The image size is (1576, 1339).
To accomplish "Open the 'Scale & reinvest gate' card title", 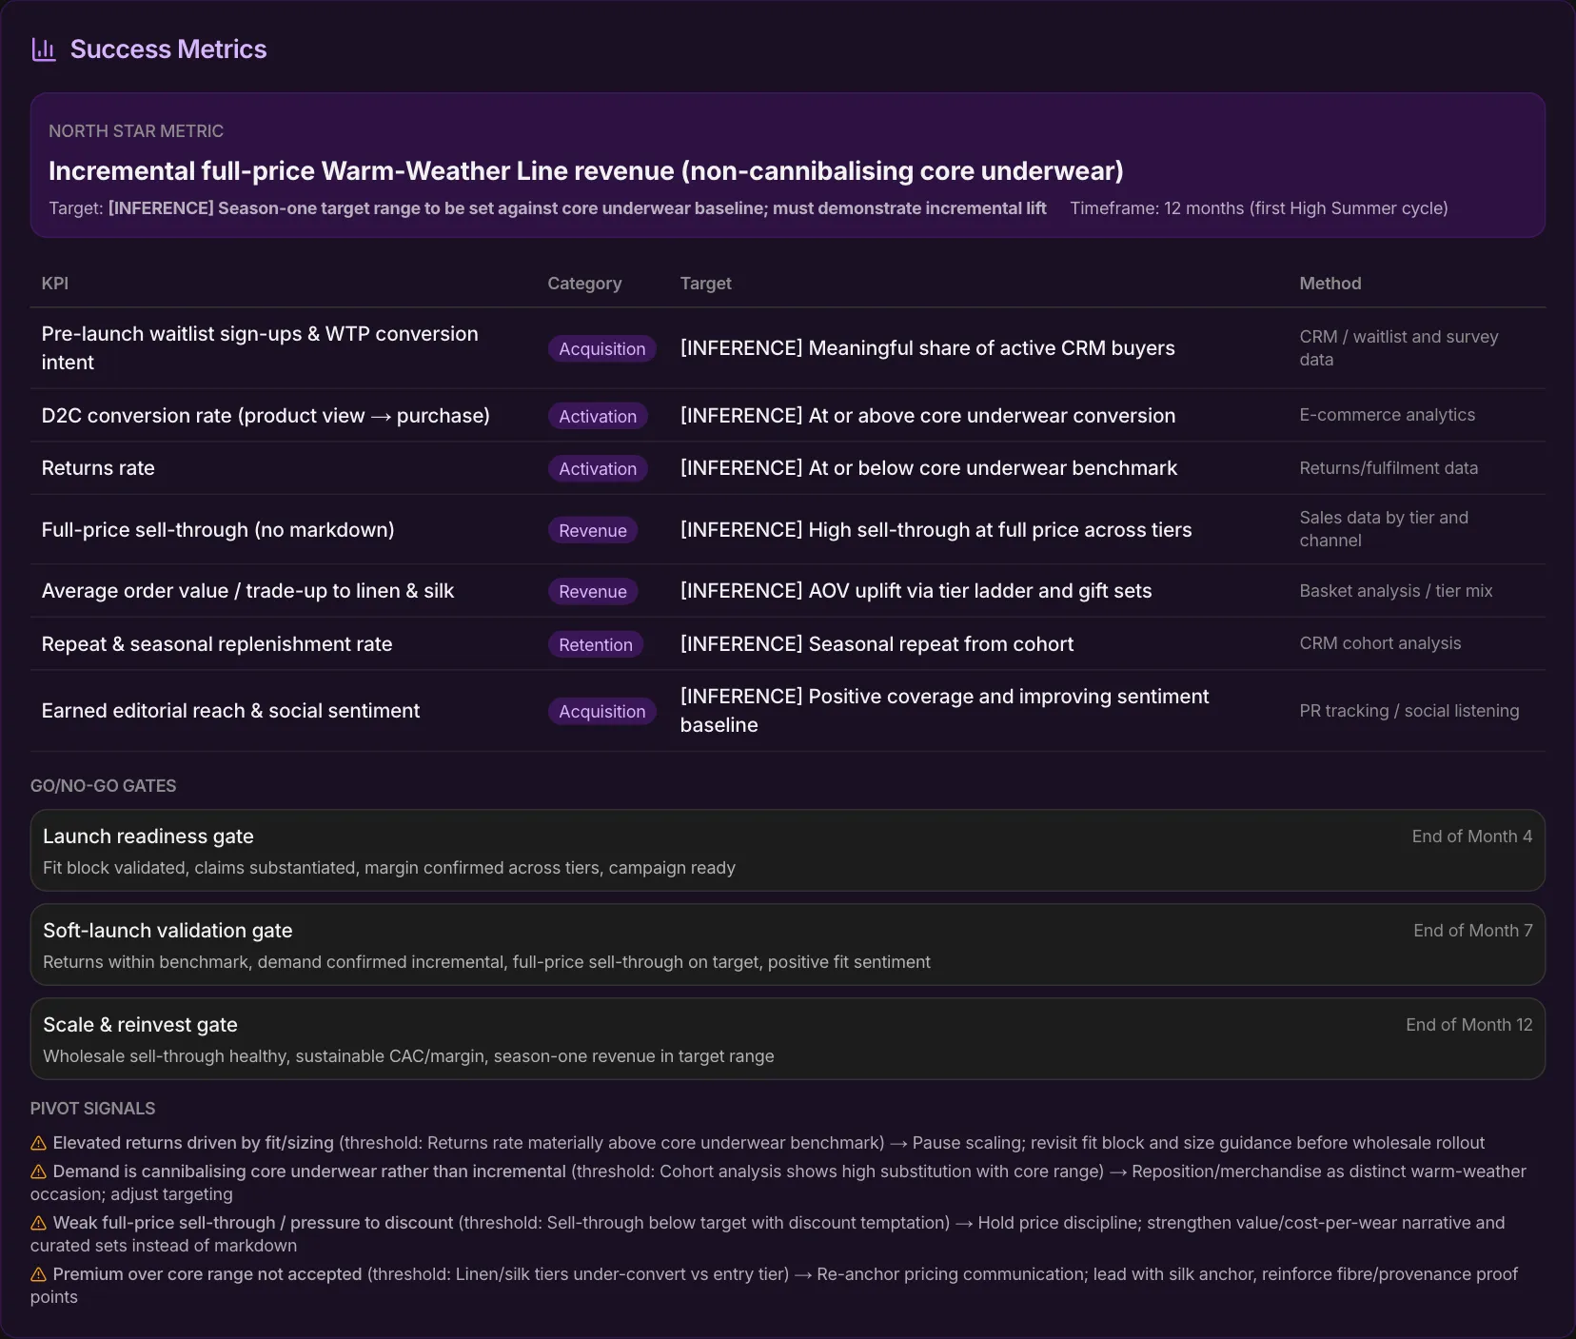I will [140, 1025].
